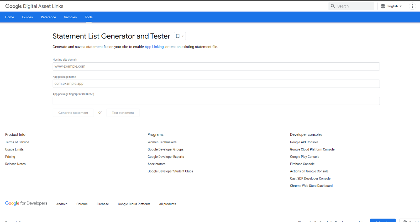Click Google Cloud Platform footer link

(134, 204)
